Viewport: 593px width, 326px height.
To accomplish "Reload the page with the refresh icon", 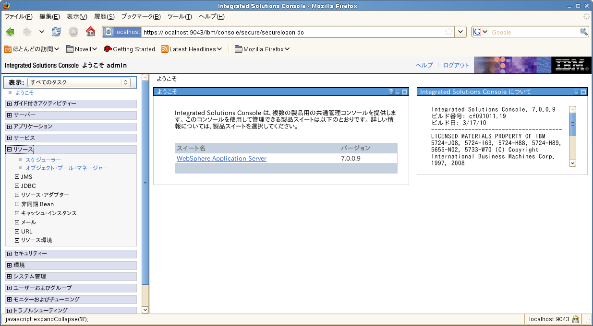I will pos(56,32).
